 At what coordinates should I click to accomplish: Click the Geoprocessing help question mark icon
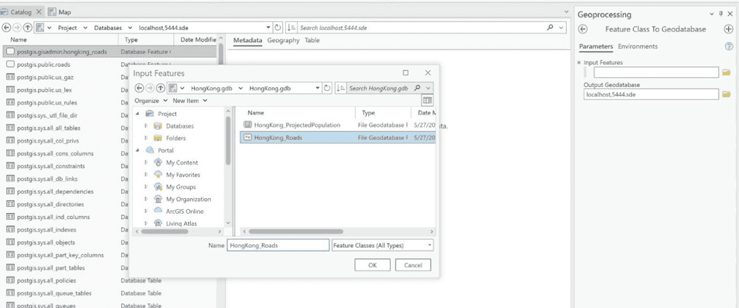pos(729,46)
